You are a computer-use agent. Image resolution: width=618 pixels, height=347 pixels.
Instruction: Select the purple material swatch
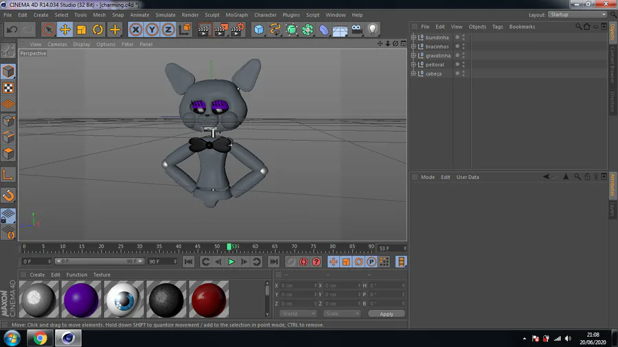point(81,300)
